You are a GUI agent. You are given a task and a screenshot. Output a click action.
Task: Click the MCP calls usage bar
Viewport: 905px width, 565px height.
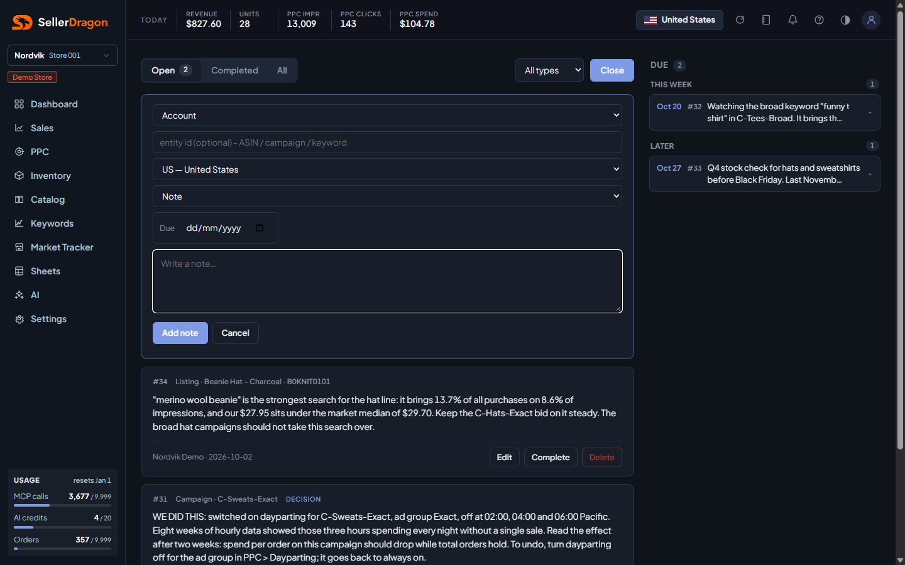coord(62,505)
